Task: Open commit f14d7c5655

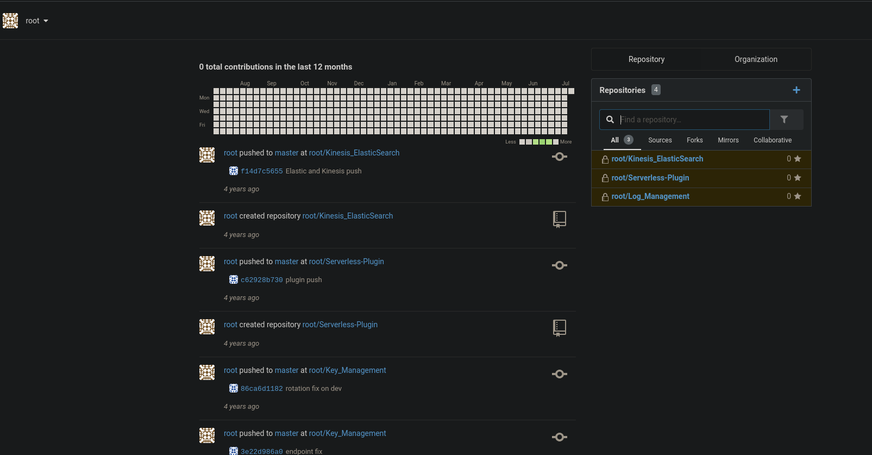Action: click(262, 171)
